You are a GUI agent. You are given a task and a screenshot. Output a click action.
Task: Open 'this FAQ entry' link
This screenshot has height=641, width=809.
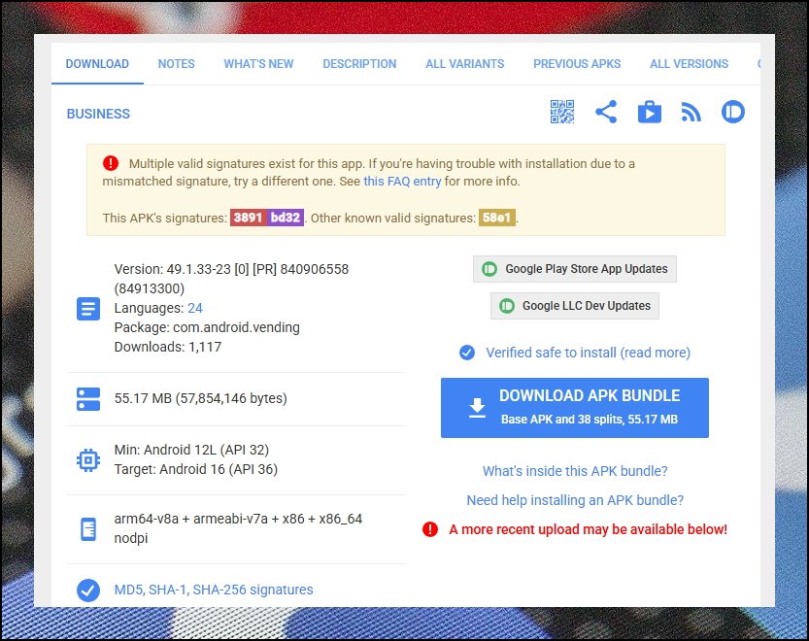402,182
